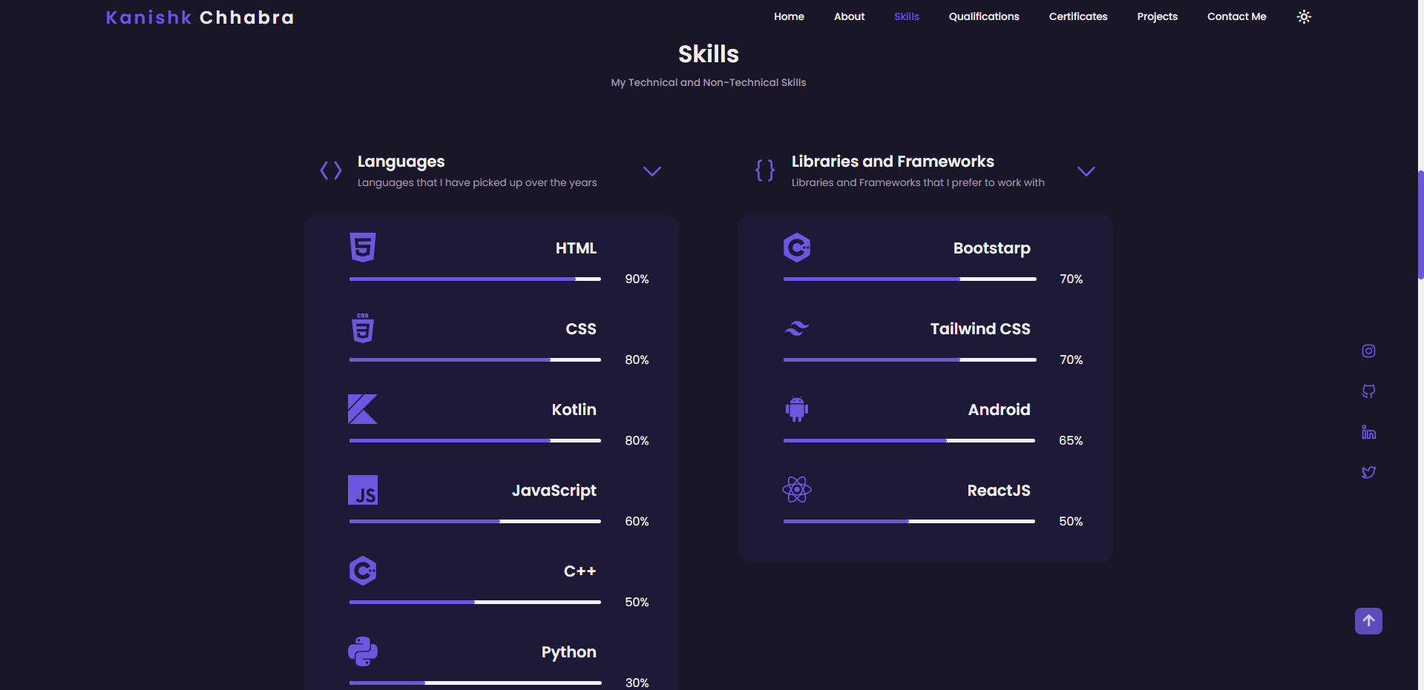Click the Tailwind CSS wave icon
The image size is (1424, 690).
point(797,328)
